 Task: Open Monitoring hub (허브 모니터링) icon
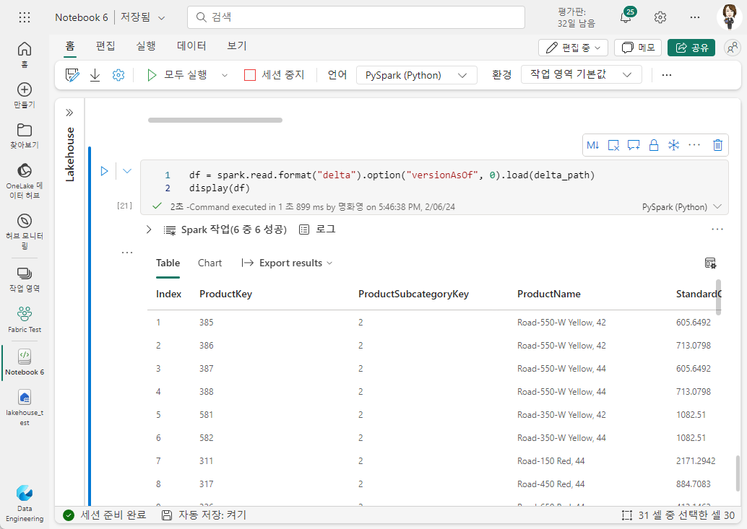(25, 232)
